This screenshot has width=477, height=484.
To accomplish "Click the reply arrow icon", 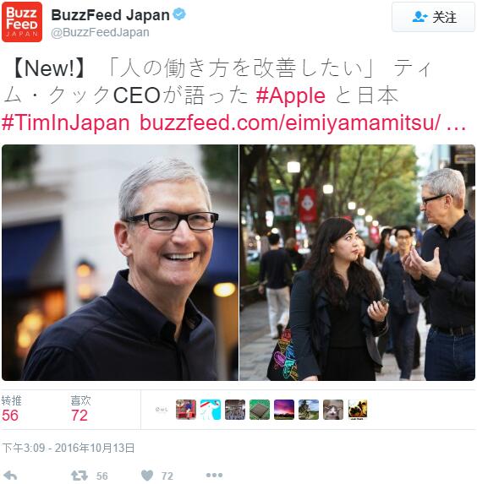I will (x=10, y=475).
